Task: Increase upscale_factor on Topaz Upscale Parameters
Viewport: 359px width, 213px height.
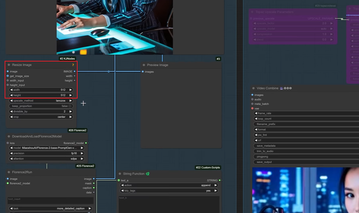Action: pos(331,23)
